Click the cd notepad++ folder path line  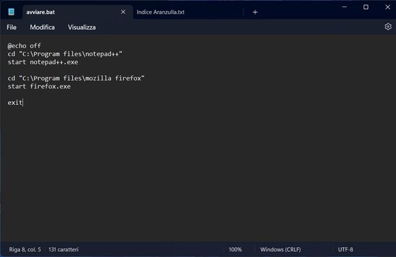[65, 54]
